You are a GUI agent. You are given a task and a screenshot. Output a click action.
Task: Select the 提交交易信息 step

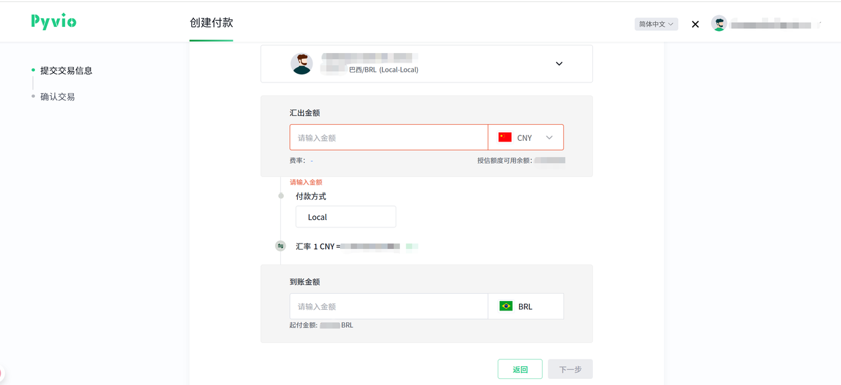(66, 70)
